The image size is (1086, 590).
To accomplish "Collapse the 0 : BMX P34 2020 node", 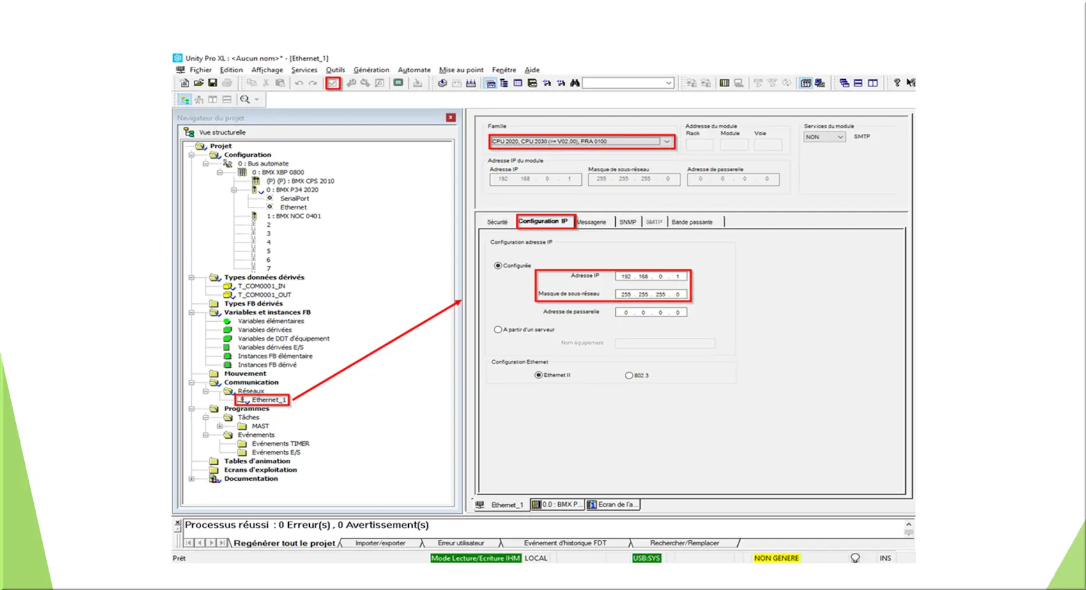I will [x=234, y=190].
